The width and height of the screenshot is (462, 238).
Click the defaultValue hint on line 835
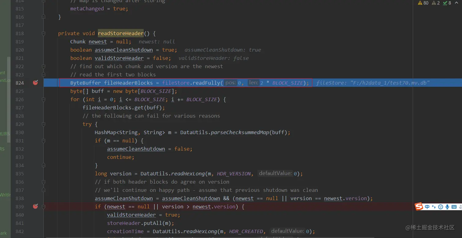point(275,173)
